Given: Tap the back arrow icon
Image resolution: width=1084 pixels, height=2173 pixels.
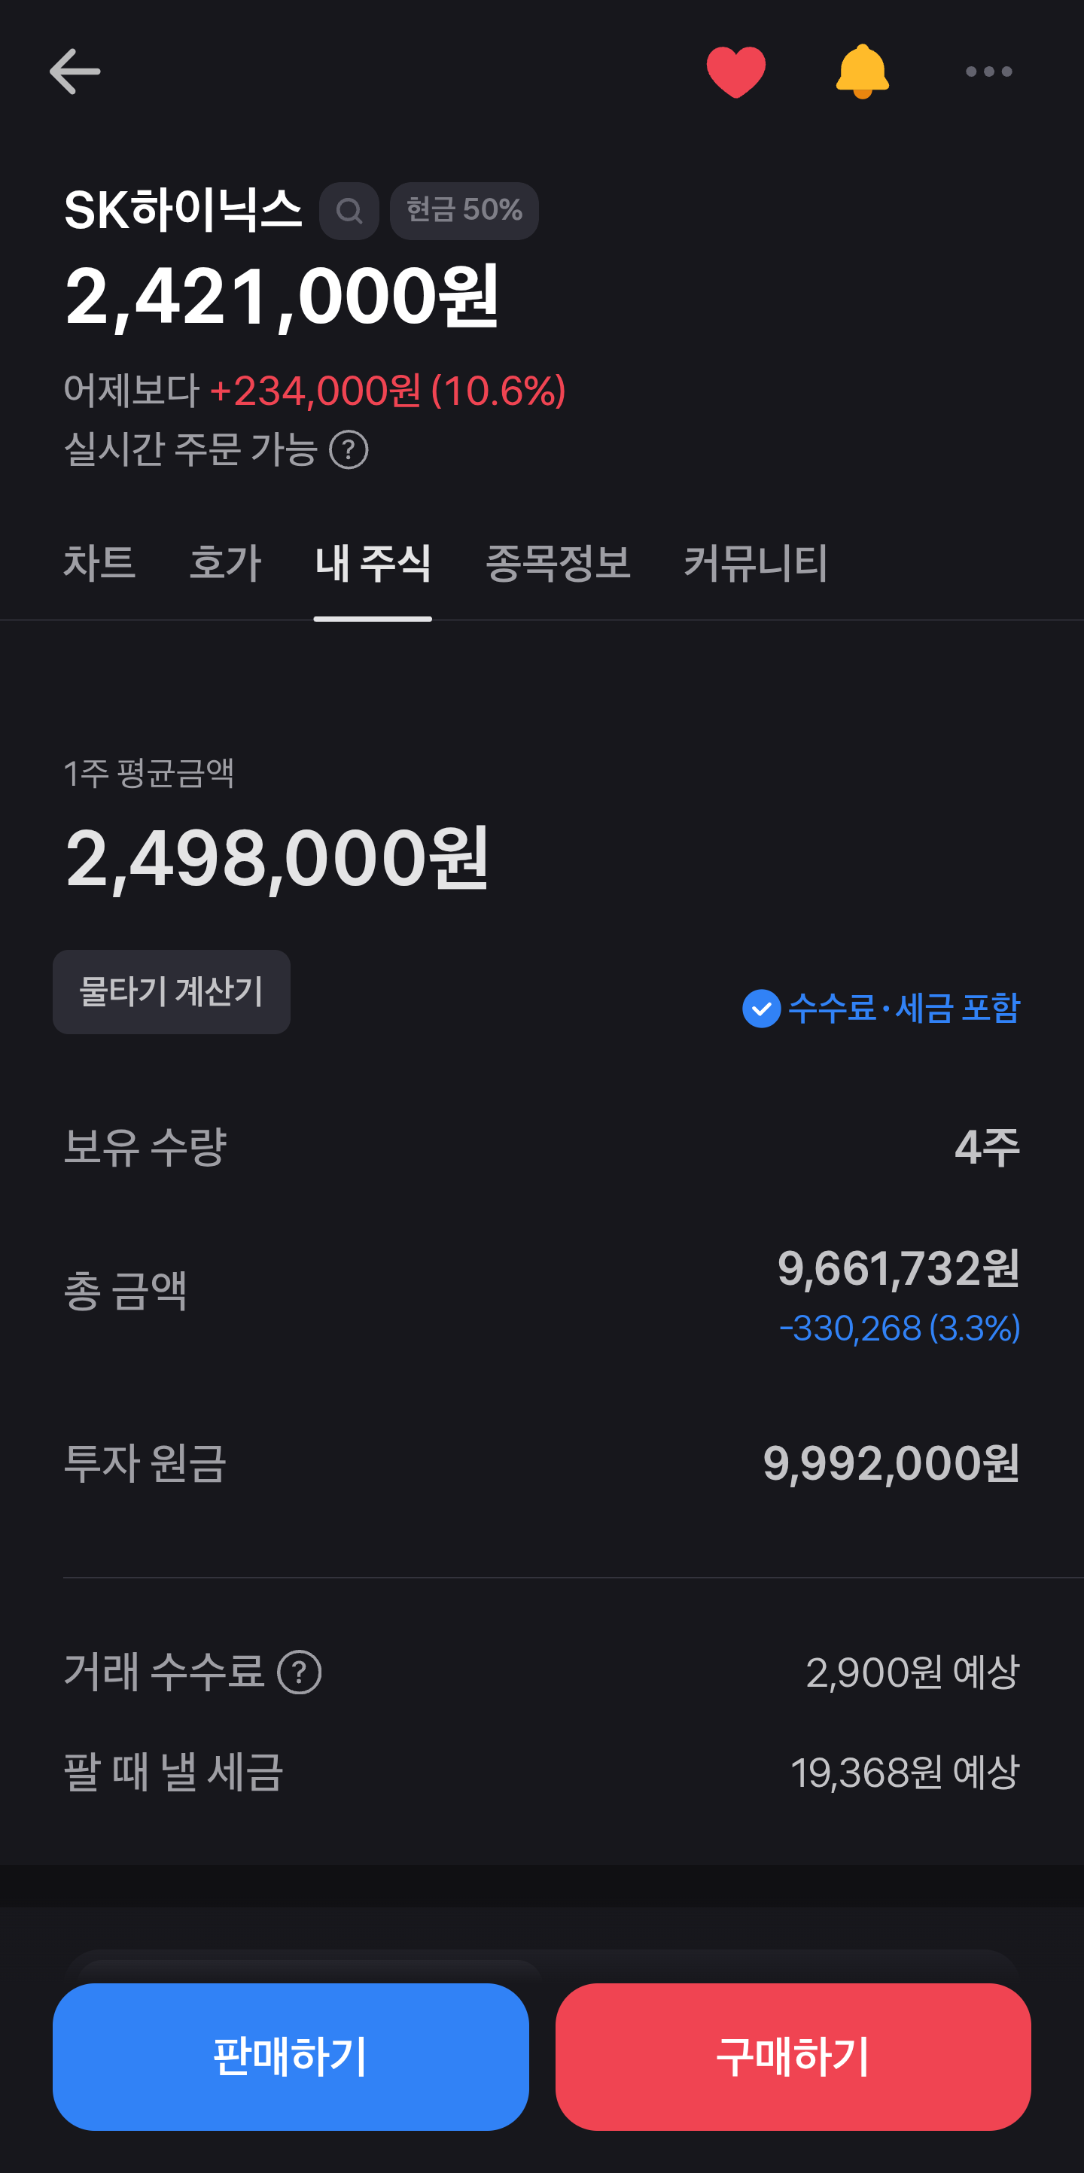Looking at the screenshot, I should [x=75, y=71].
